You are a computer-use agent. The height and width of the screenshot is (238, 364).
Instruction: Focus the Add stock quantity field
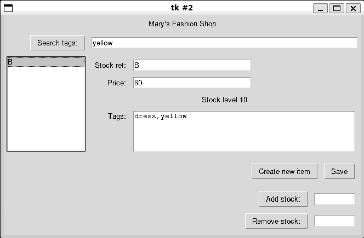(334, 199)
